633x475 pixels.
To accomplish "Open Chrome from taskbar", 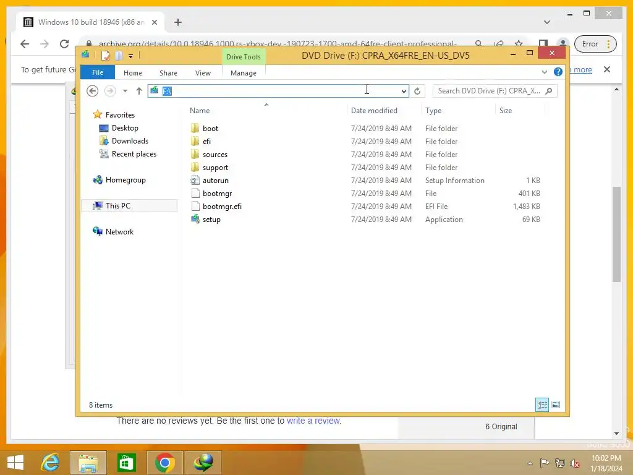I will click(x=164, y=463).
